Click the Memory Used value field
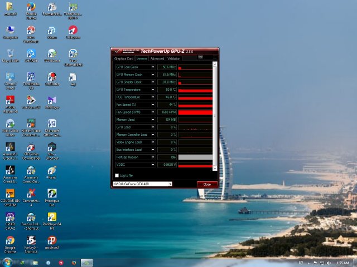Viewport: 357px width, 267px height. tap(167, 120)
